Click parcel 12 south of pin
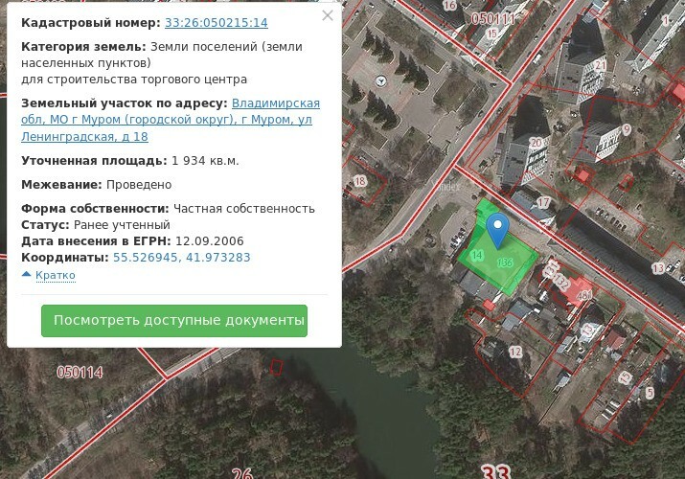The height and width of the screenshot is (479, 685). (x=515, y=353)
